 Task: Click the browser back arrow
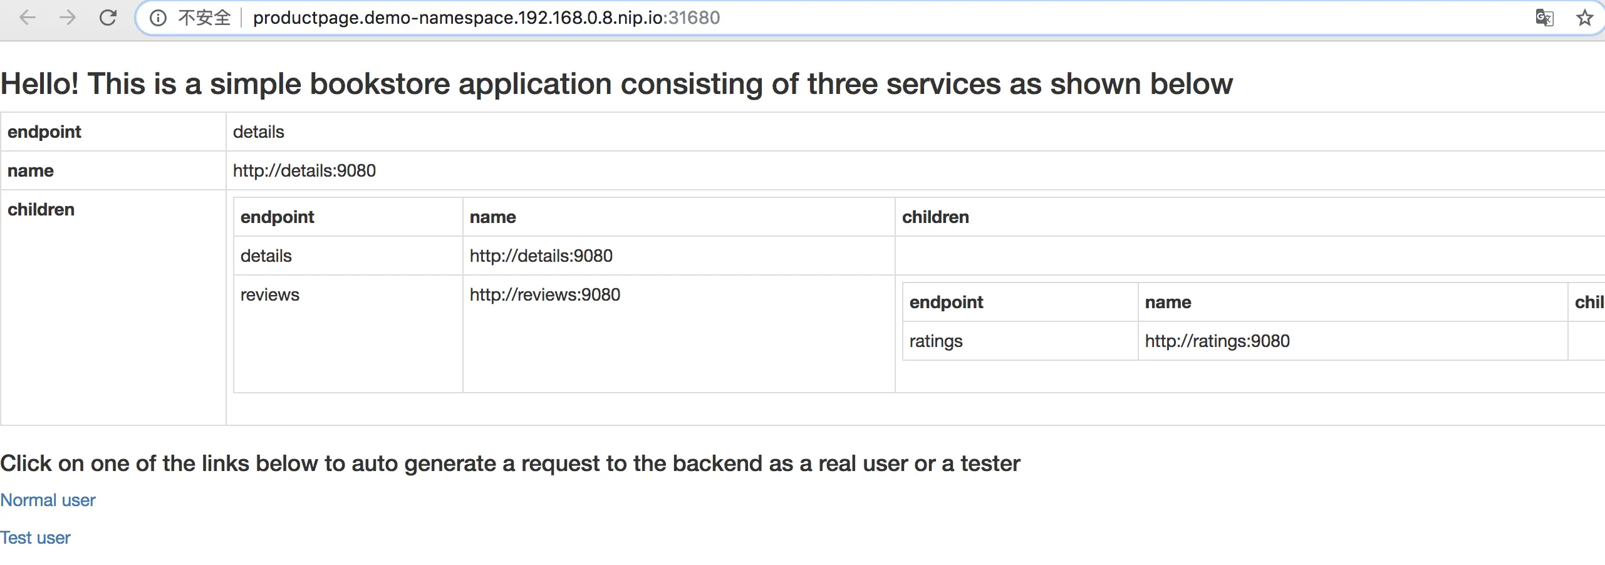(x=27, y=18)
